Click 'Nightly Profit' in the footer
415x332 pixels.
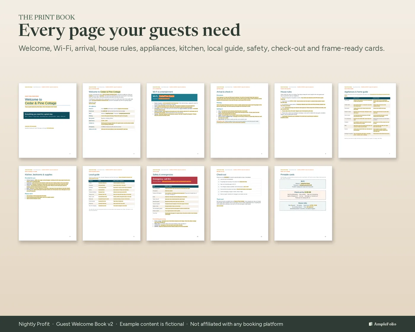point(34,324)
